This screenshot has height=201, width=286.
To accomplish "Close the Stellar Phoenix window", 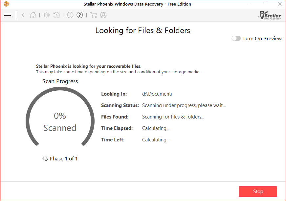I will (x=279, y=4).
